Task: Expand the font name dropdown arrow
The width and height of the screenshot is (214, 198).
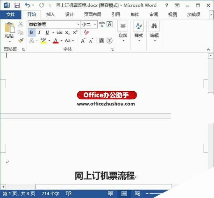Action: (78, 24)
